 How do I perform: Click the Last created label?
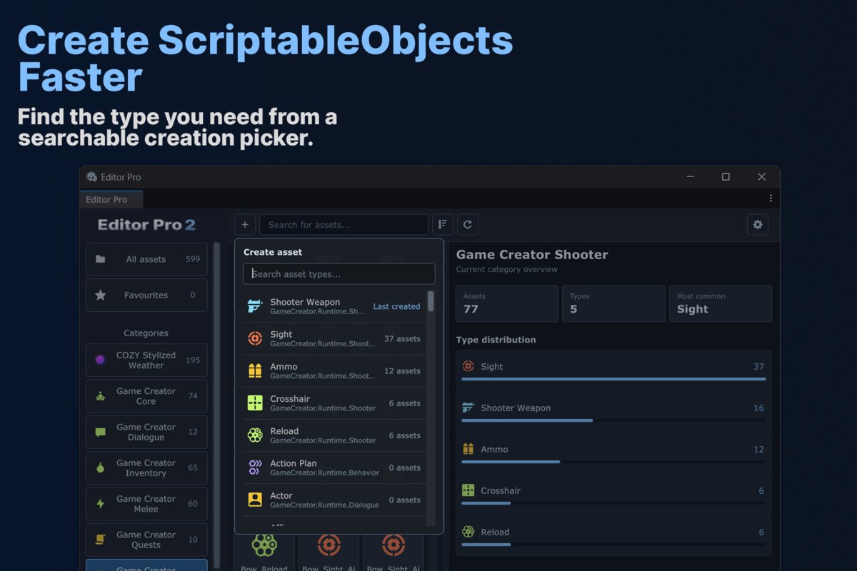[396, 306]
